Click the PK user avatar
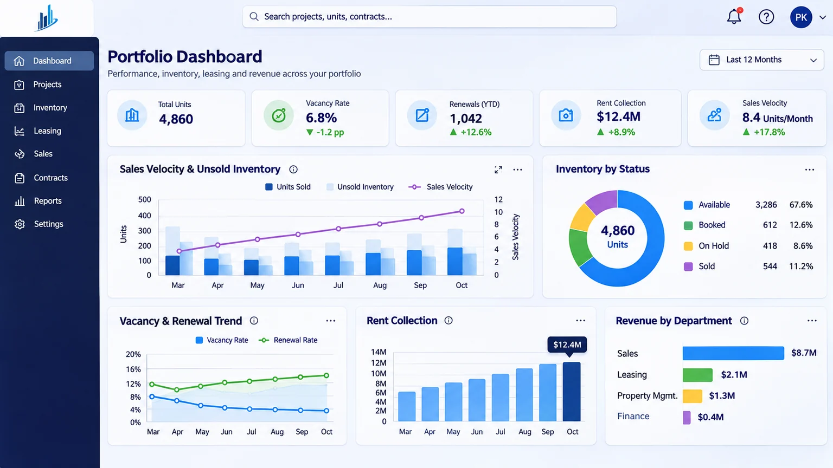 point(801,17)
